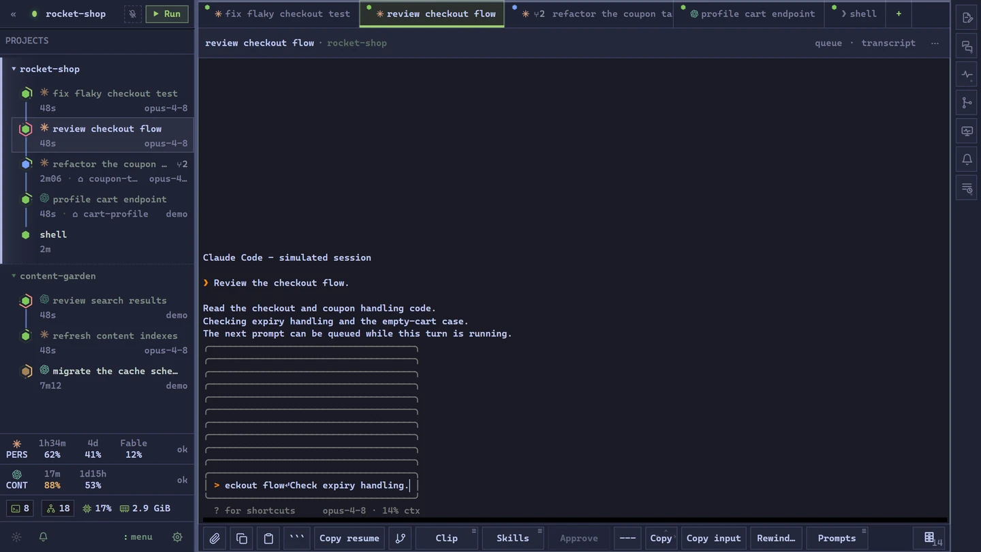Screen dimensions: 981x552
Task: Click the Copy resume button
Action: click(x=349, y=538)
